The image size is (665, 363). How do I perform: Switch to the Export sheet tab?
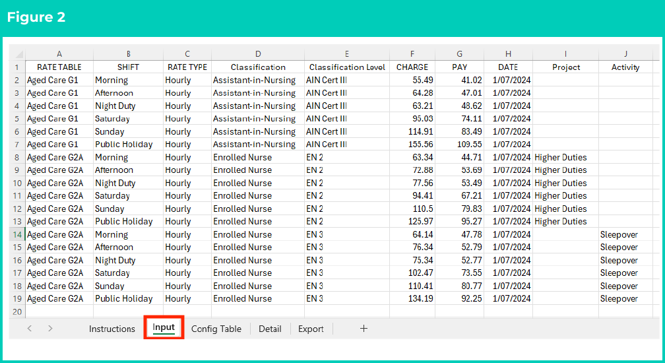pos(311,329)
